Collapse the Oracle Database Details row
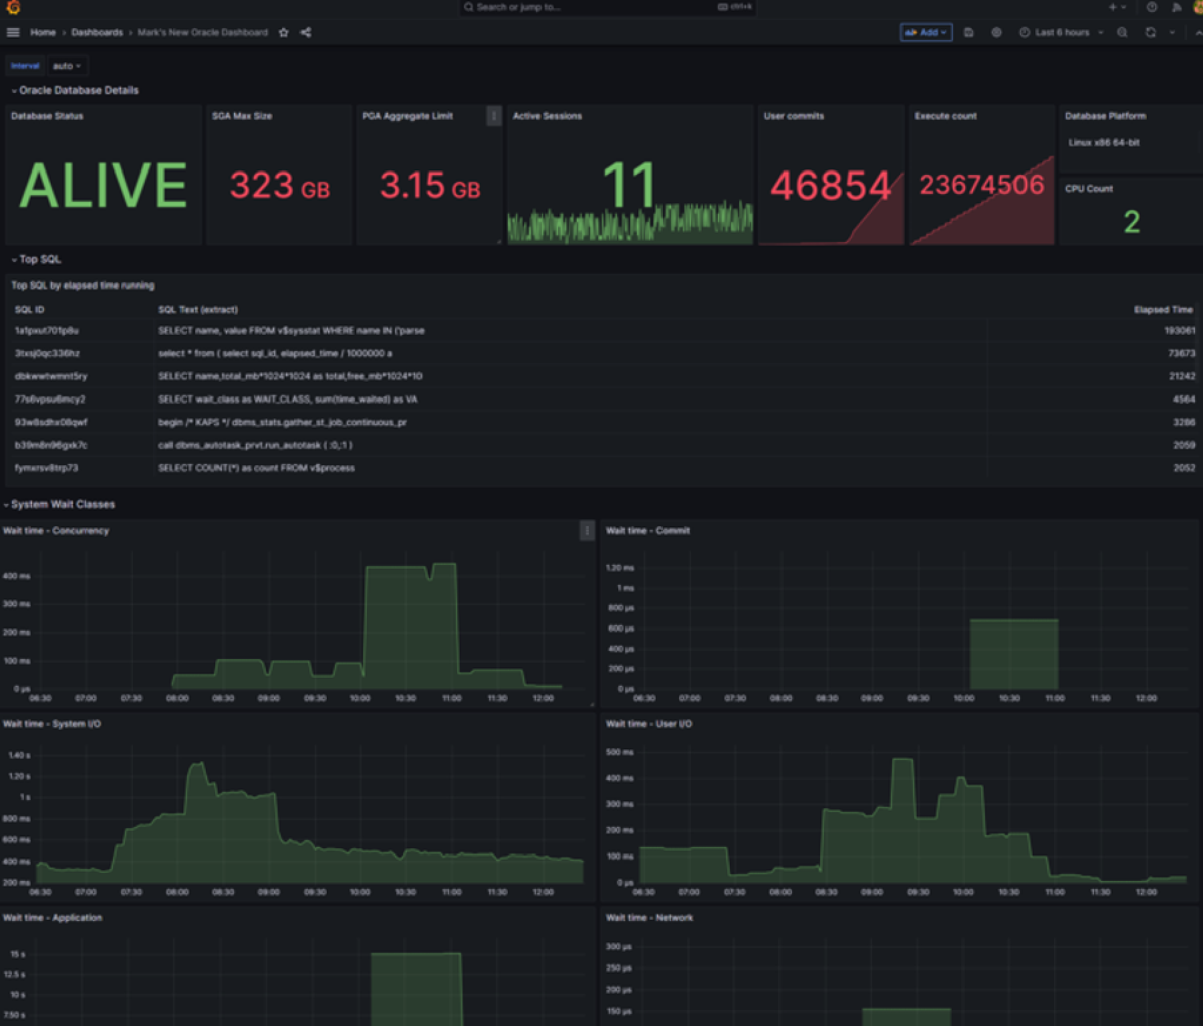The height and width of the screenshot is (1026, 1203). pos(75,90)
